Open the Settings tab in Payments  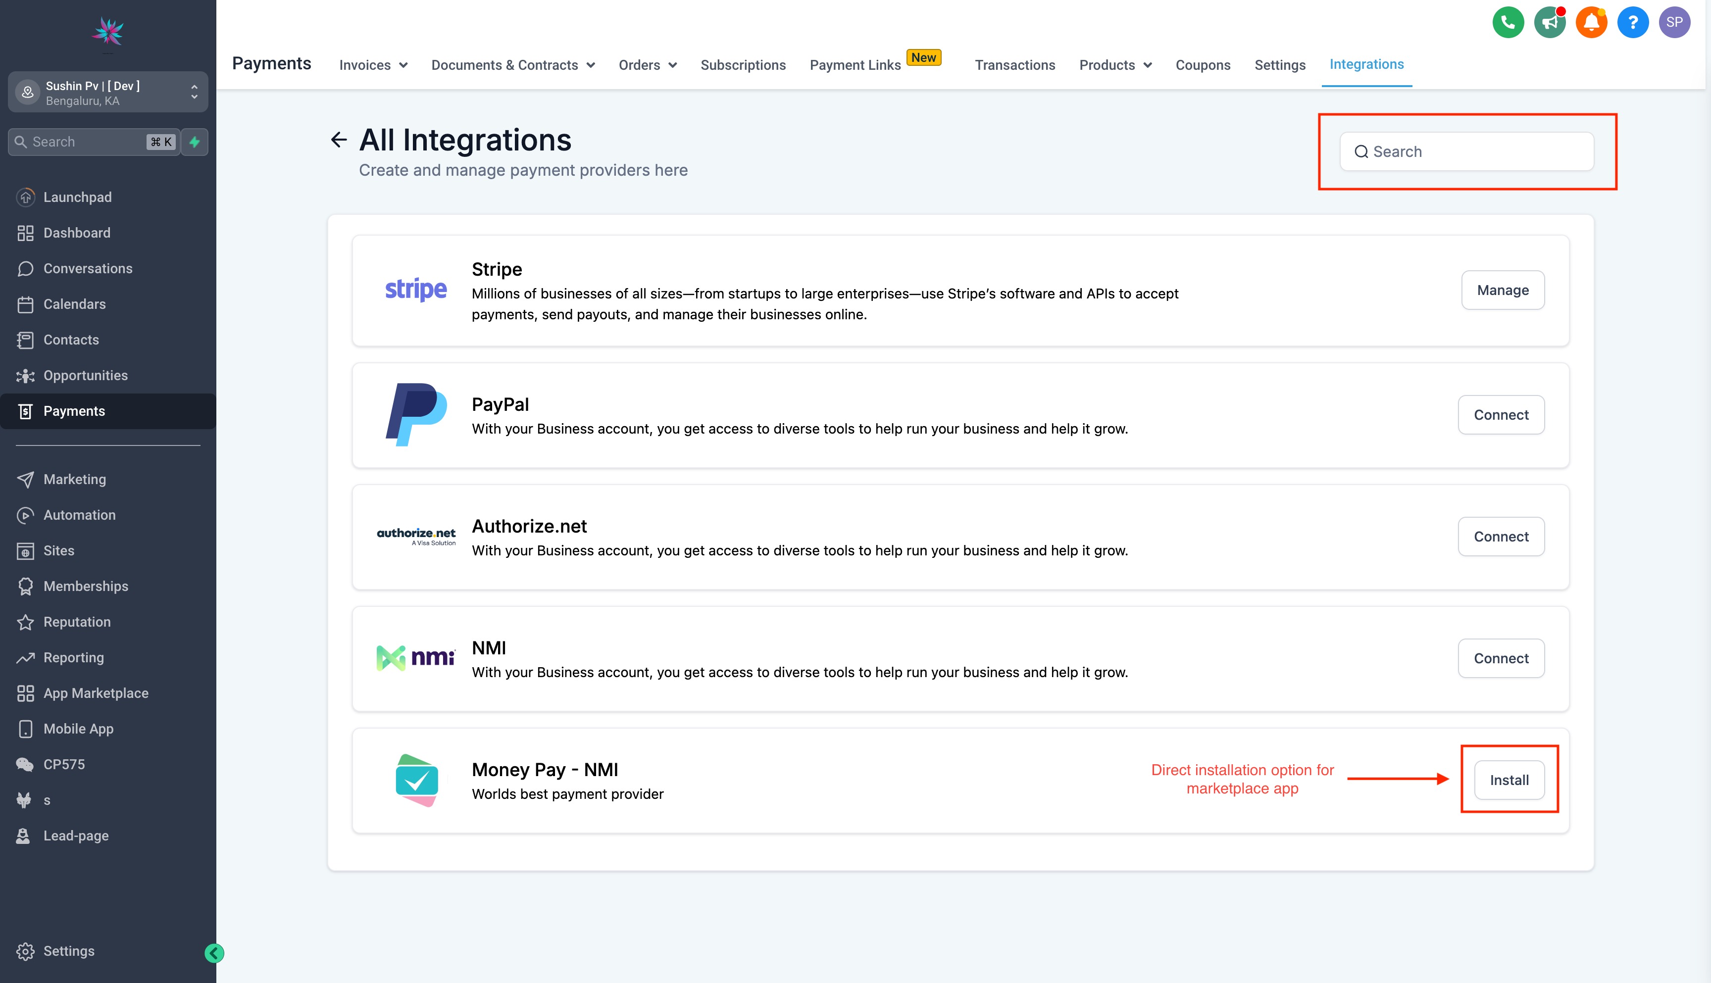click(1279, 65)
